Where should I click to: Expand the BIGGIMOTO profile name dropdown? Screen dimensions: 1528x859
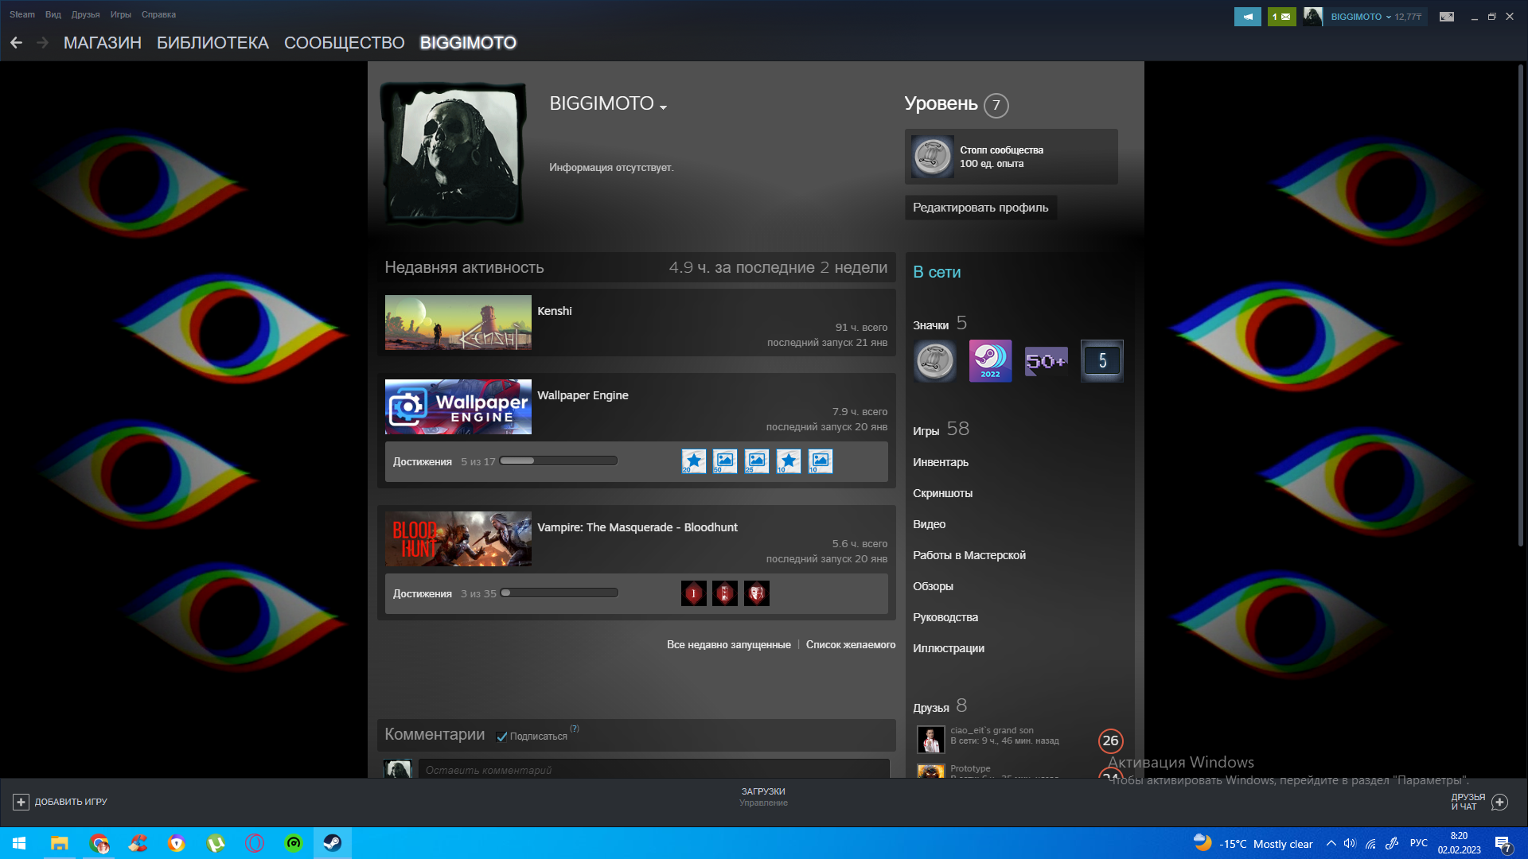[x=664, y=107]
